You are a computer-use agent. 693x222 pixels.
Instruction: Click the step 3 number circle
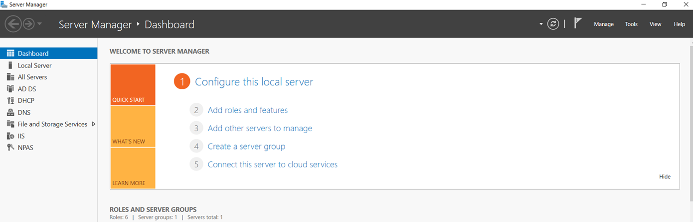pos(196,128)
